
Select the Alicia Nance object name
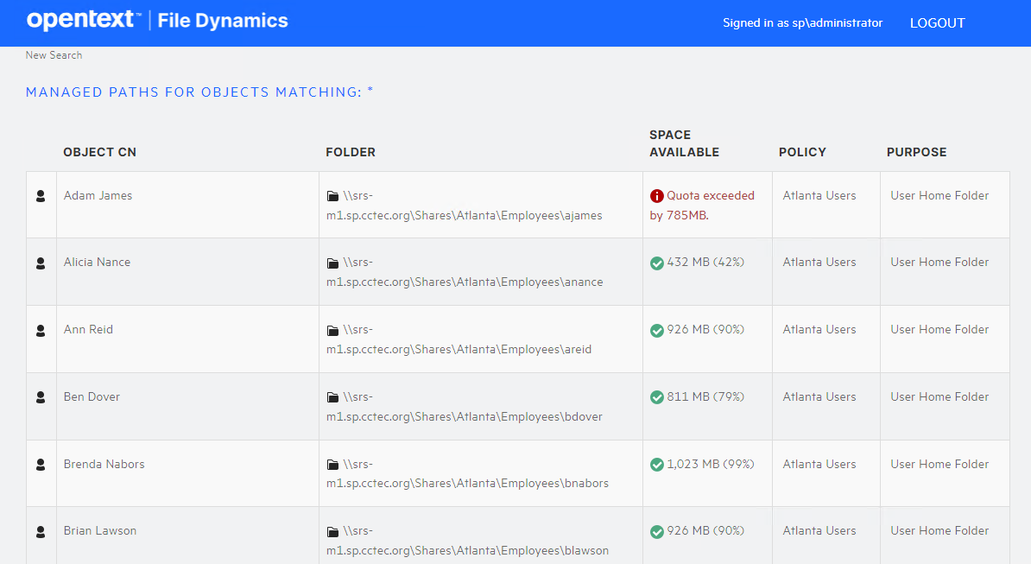97,263
